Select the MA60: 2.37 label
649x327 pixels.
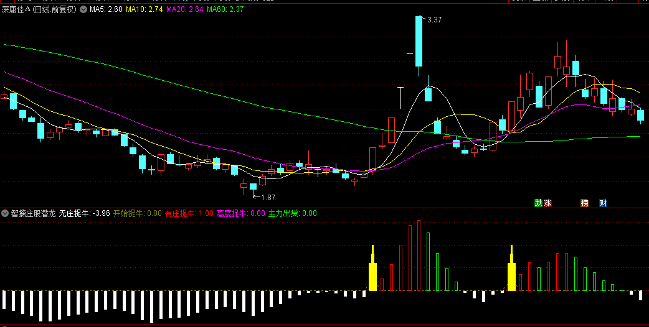click(225, 9)
